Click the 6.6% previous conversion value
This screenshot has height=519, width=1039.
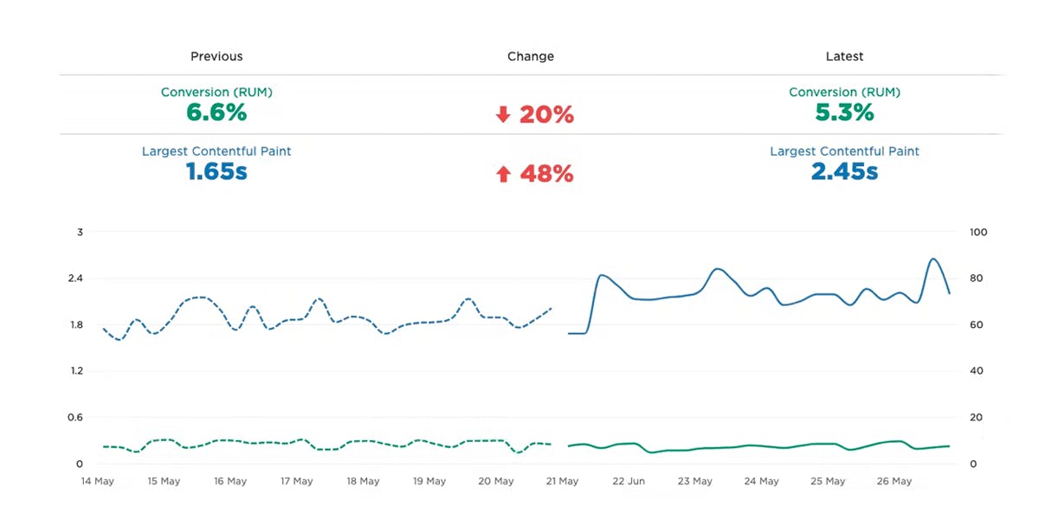coord(216,112)
